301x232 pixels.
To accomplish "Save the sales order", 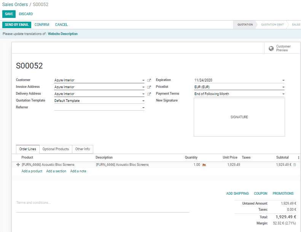I will point(9,14).
